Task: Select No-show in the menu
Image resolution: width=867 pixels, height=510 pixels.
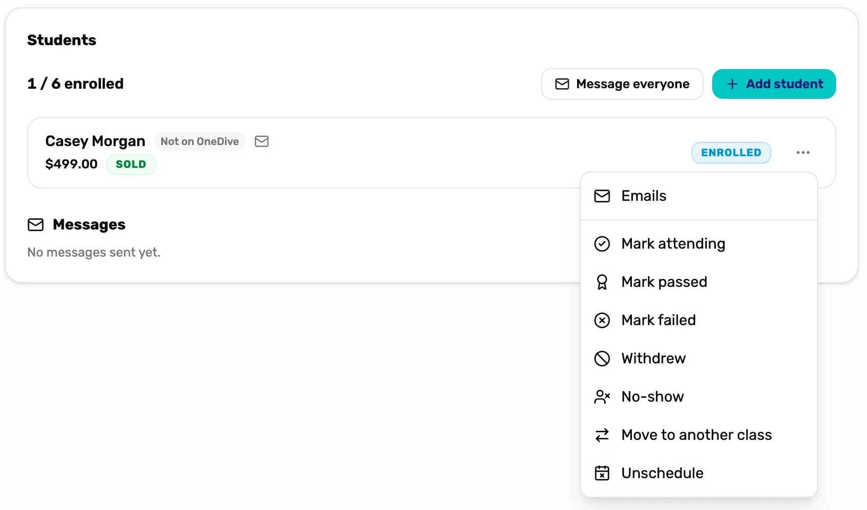Action: (698, 397)
